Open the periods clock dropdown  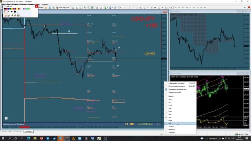click(111, 7)
